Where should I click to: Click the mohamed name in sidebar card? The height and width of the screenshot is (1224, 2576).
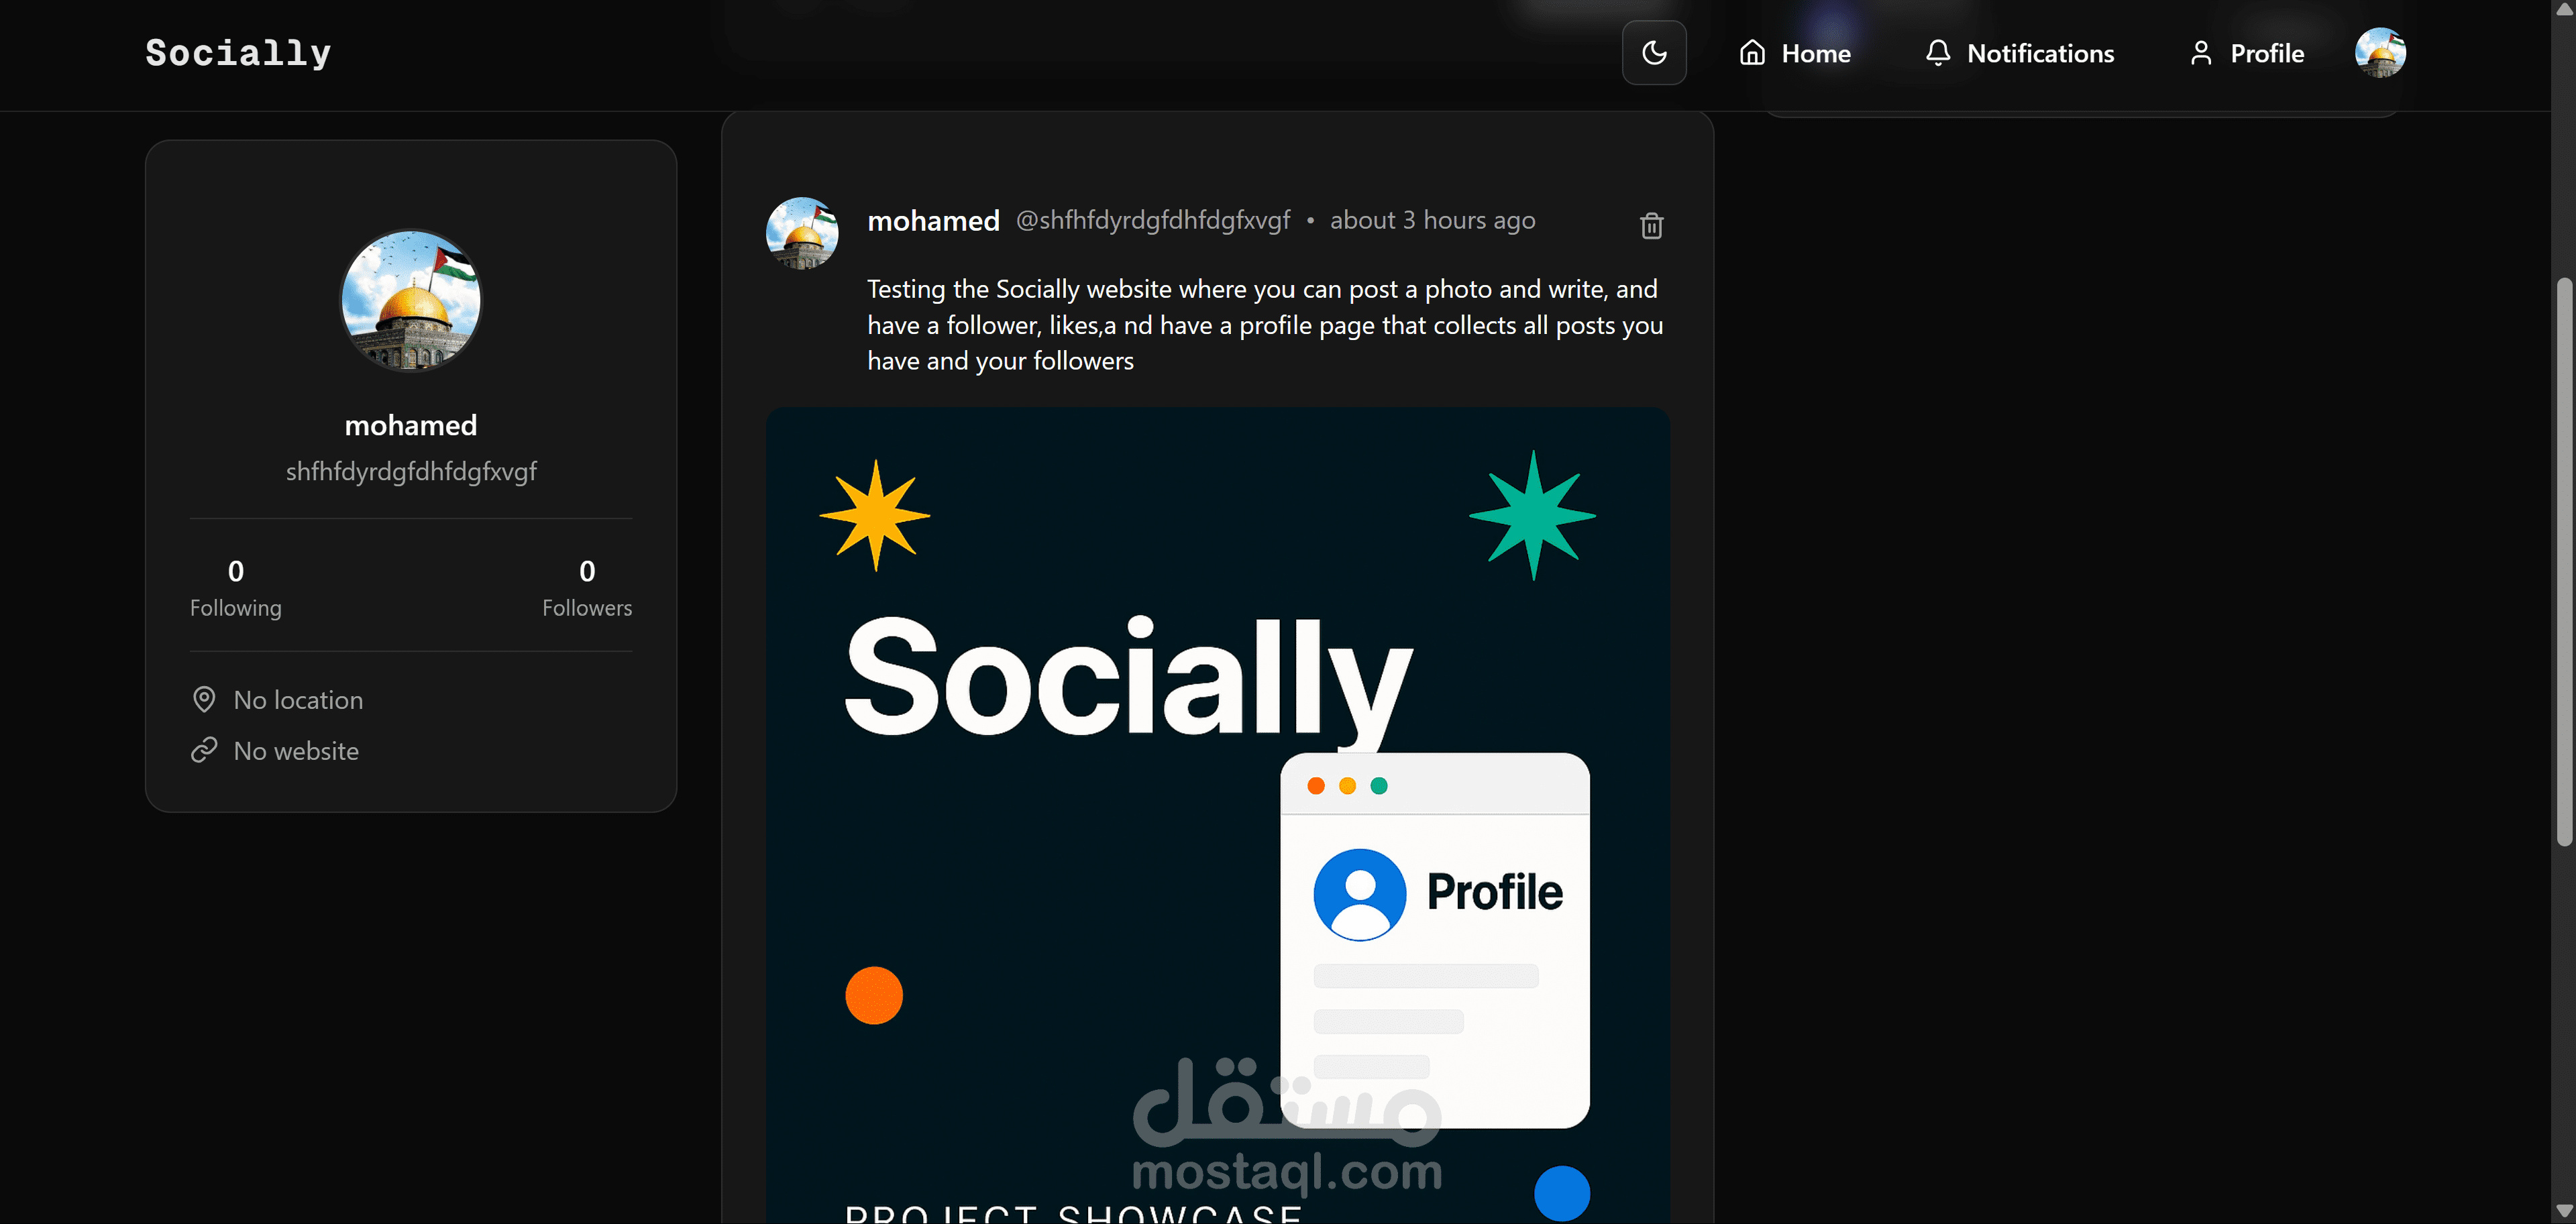point(411,425)
